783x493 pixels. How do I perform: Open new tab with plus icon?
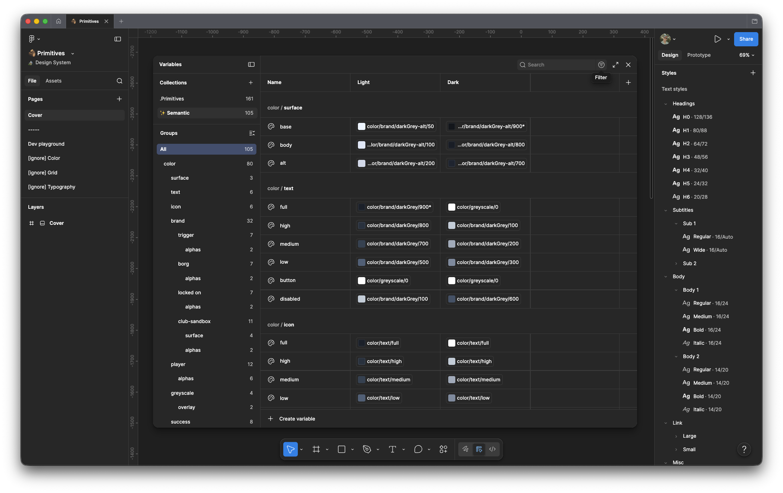point(121,21)
